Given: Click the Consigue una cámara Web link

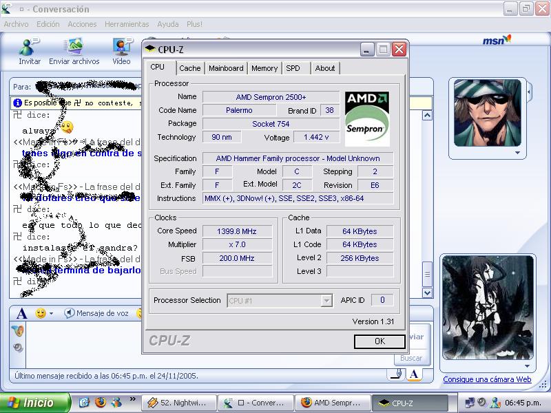Looking at the screenshot, I should pos(487,379).
